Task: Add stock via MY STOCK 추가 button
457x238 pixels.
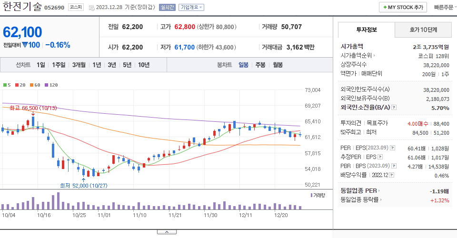Action: 403,7
